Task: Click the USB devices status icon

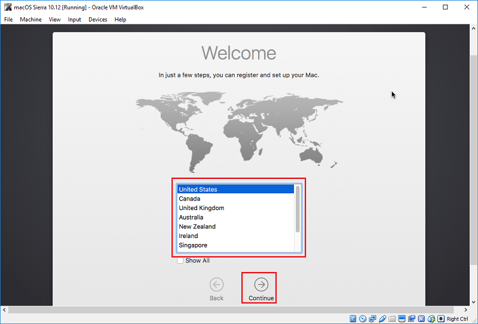Action: click(382, 319)
